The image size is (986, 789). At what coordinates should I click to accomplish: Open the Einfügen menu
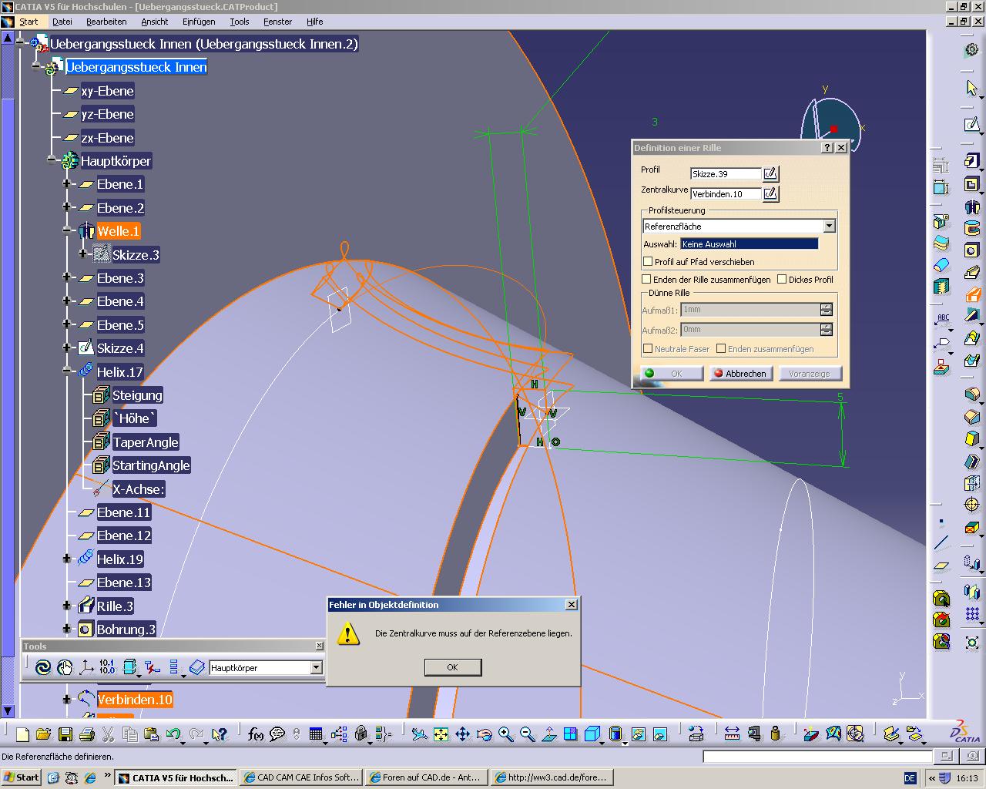[199, 22]
